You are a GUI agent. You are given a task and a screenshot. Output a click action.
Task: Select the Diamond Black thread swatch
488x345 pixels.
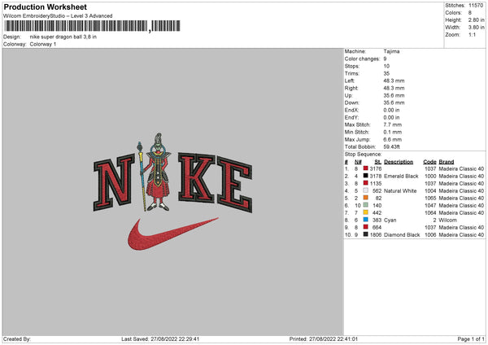[x=366, y=234]
